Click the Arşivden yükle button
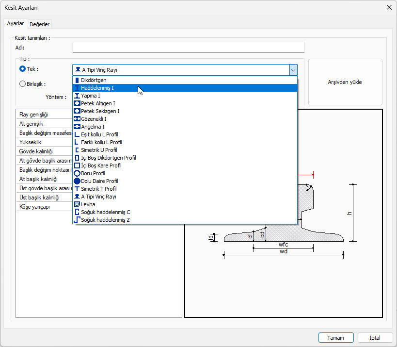Screen dimensions: 397x347 (x=345, y=82)
